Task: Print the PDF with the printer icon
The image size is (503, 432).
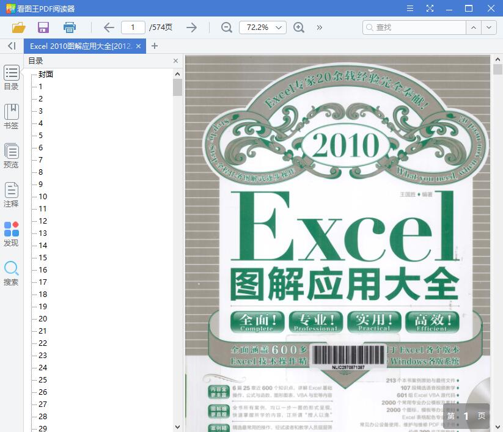Action: (70, 27)
